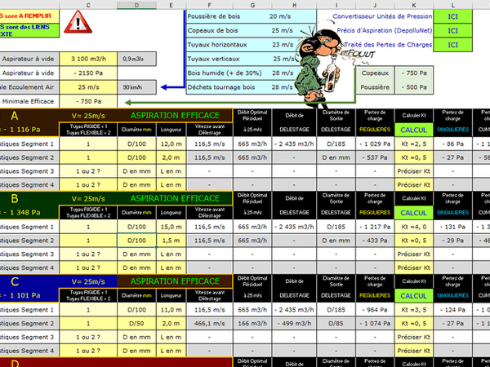Click the red warning triangle icon
The image size is (490, 367).
tap(78, 22)
